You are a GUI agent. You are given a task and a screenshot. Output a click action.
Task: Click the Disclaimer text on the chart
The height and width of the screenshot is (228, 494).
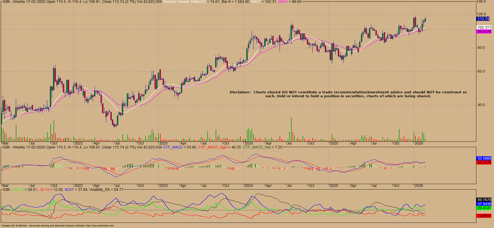(x=348, y=94)
